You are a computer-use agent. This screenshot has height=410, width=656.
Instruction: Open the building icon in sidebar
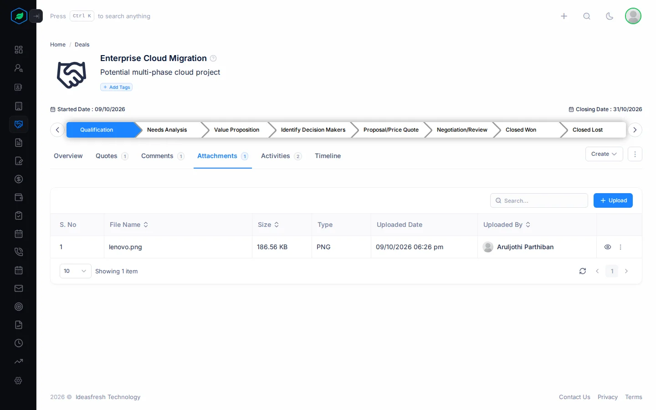[x=19, y=106]
